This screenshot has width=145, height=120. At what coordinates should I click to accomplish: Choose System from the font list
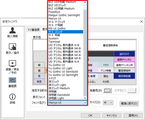(x=66, y=38)
